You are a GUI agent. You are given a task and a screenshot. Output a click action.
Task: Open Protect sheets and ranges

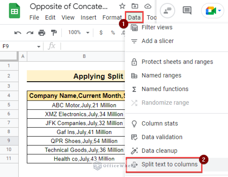(x=177, y=62)
